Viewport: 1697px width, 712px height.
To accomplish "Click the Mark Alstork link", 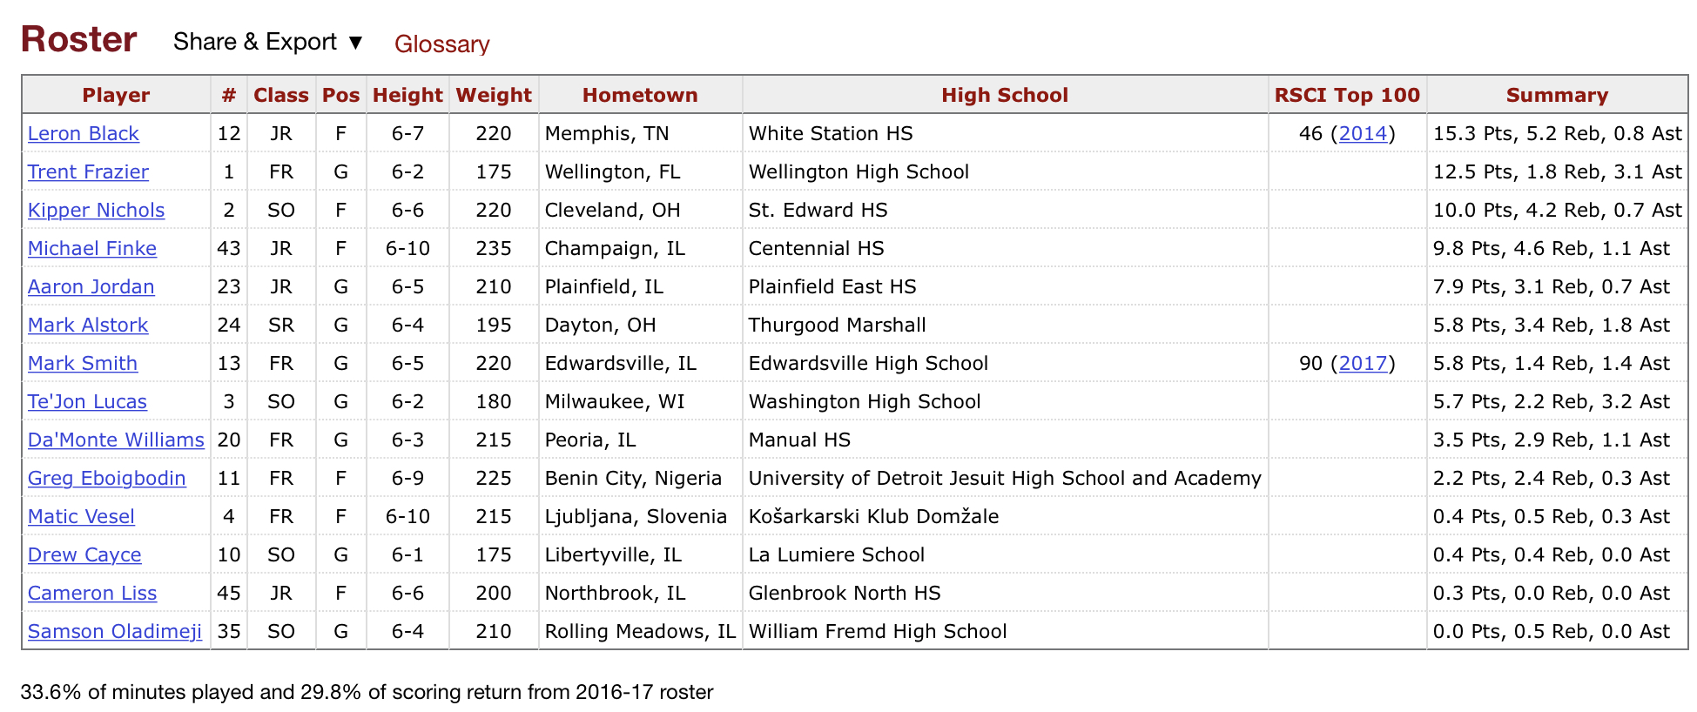I will click(88, 325).
